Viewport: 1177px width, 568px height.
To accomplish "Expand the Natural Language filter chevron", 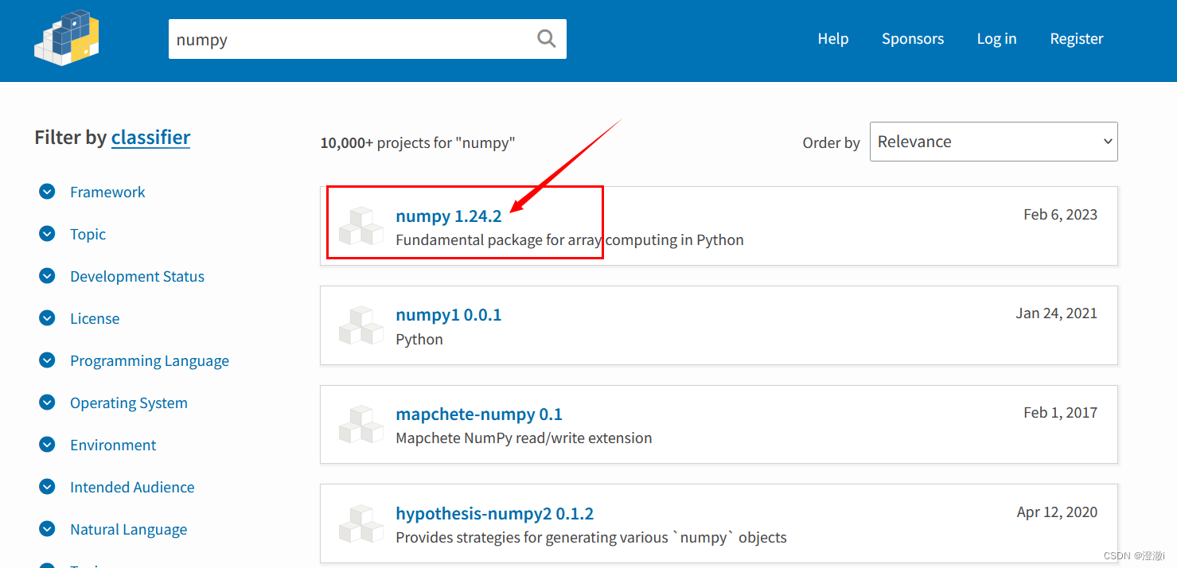I will [47, 529].
